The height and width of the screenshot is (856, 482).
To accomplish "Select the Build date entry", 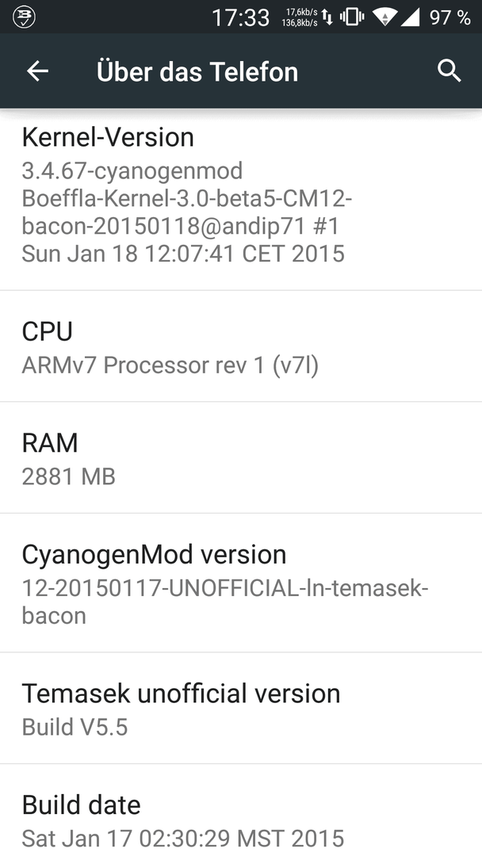I will point(241,810).
